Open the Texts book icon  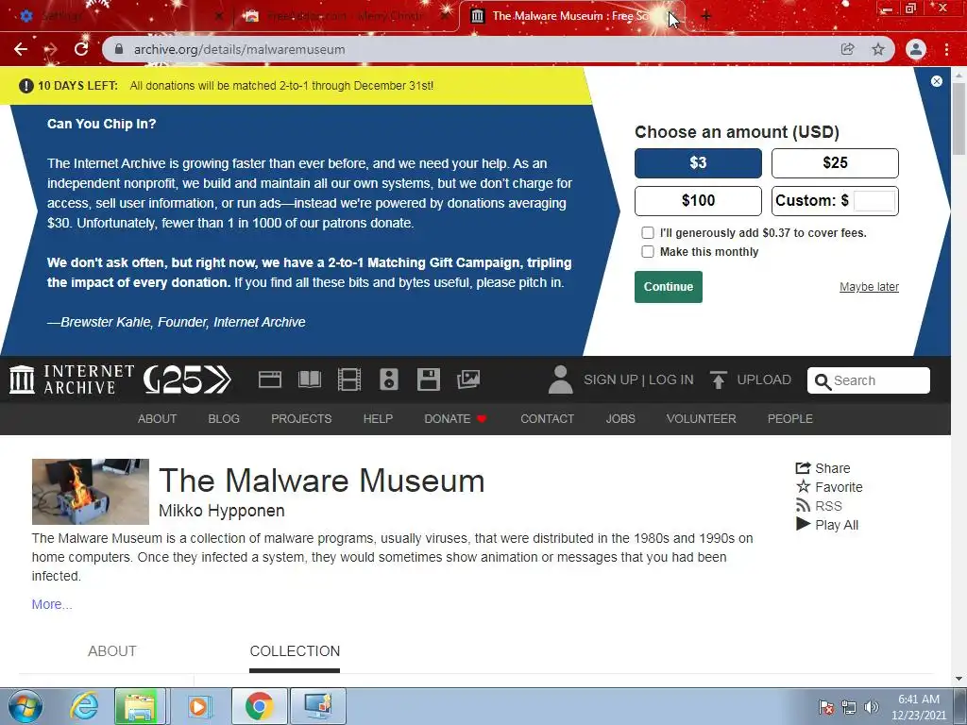310,379
